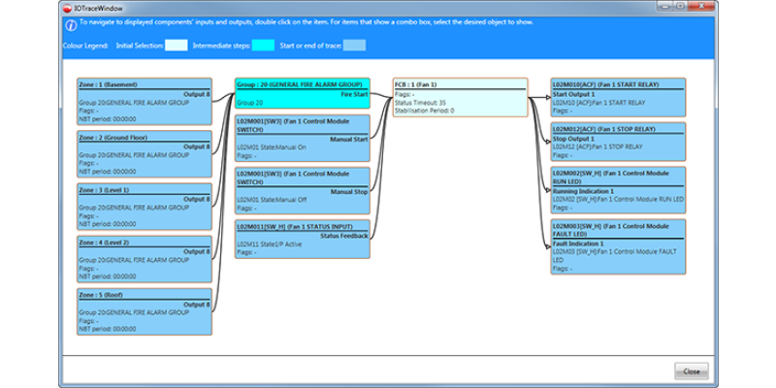Select the Fan 1 RUN LED node
Image resolution: width=776 pixels, height=388 pixels.
click(x=618, y=189)
